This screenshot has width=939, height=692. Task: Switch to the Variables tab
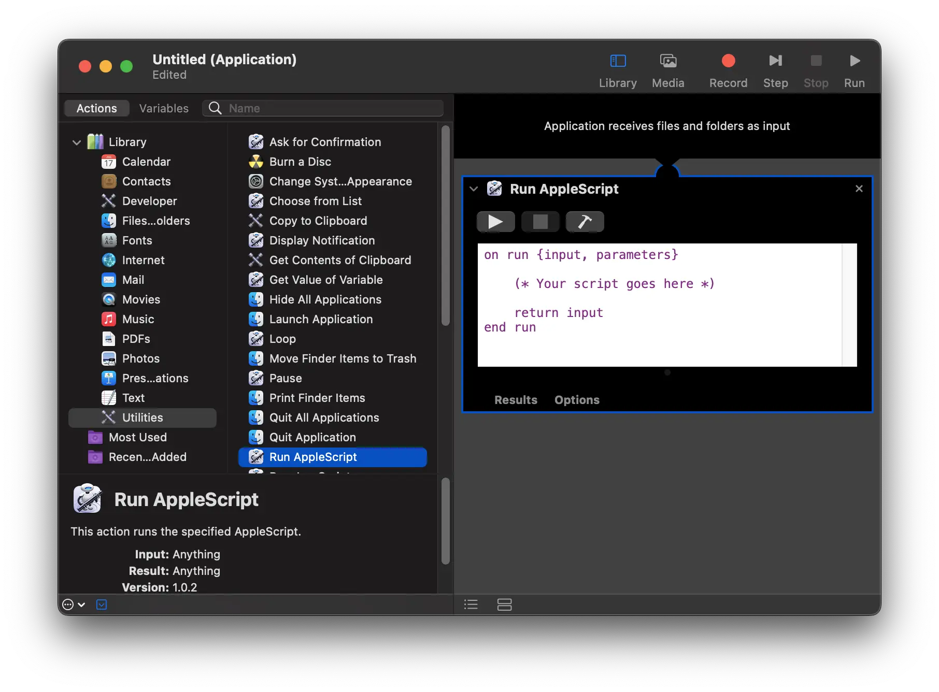coord(164,108)
